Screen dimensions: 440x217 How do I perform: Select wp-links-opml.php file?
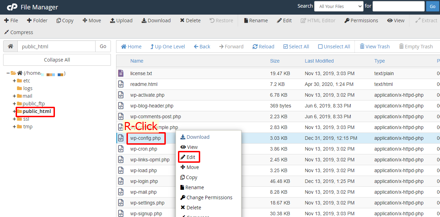click(150, 160)
